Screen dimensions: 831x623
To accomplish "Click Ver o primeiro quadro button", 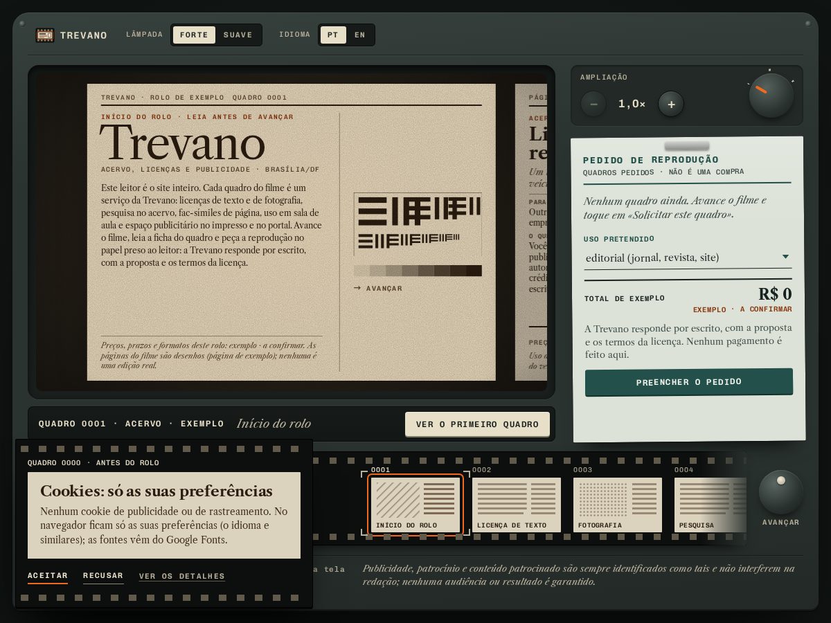I will tap(477, 424).
